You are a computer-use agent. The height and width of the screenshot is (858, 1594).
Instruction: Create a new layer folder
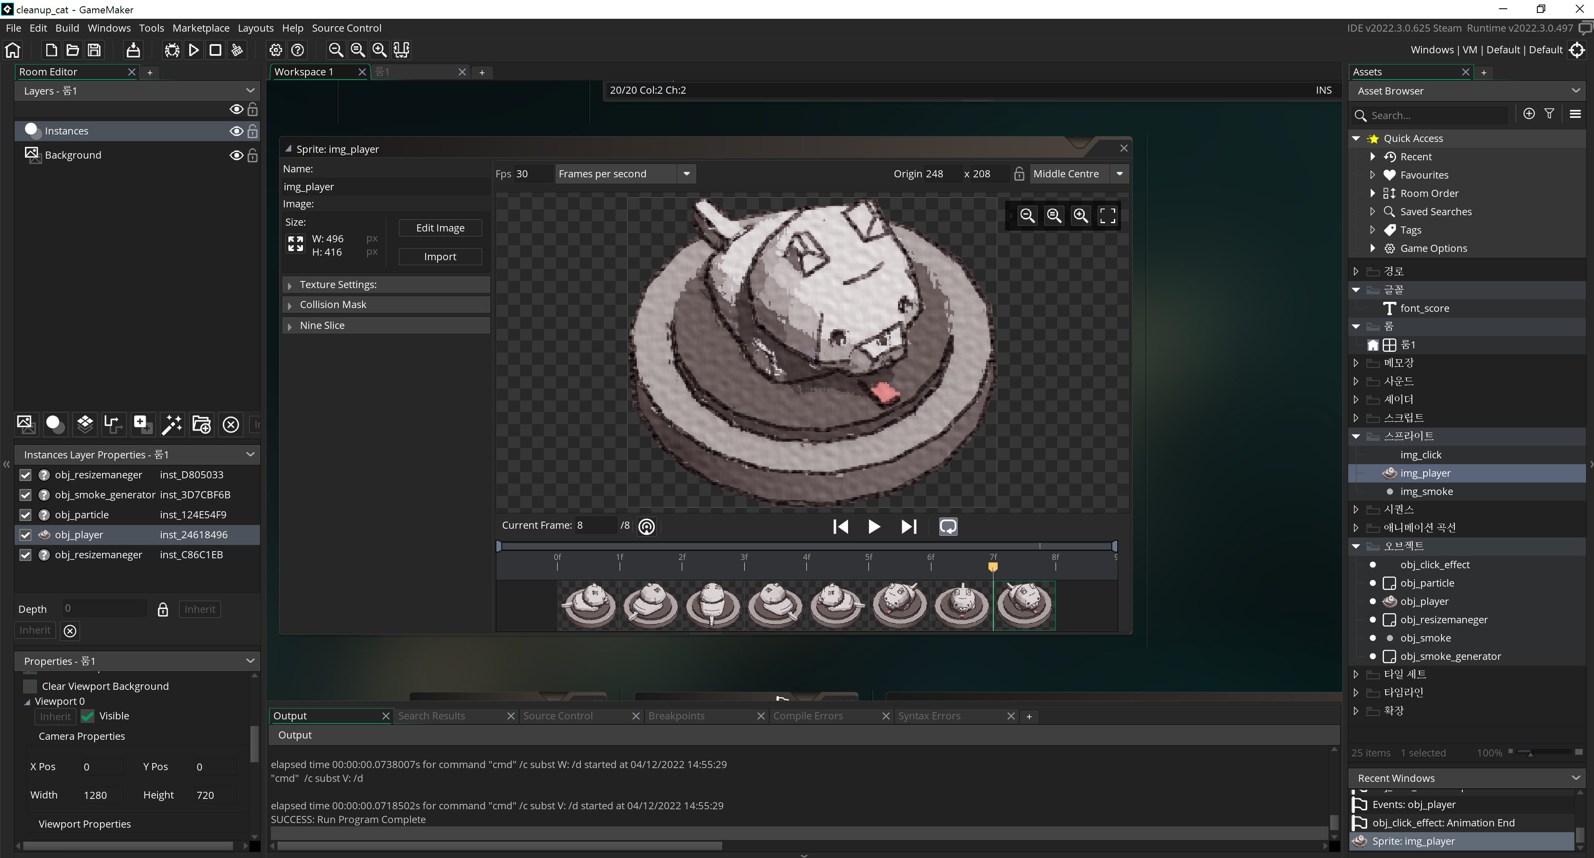click(202, 424)
